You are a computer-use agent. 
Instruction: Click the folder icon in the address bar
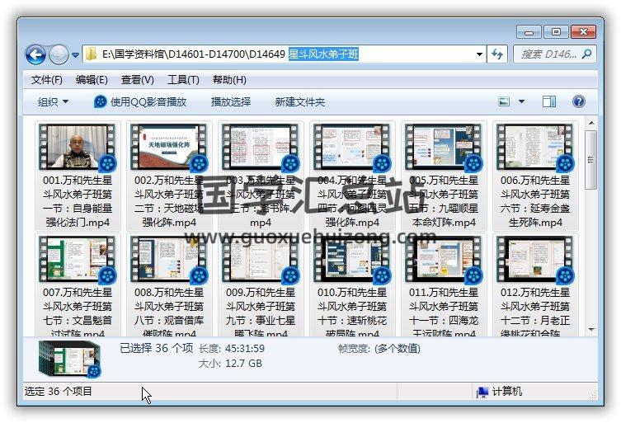pos(92,54)
